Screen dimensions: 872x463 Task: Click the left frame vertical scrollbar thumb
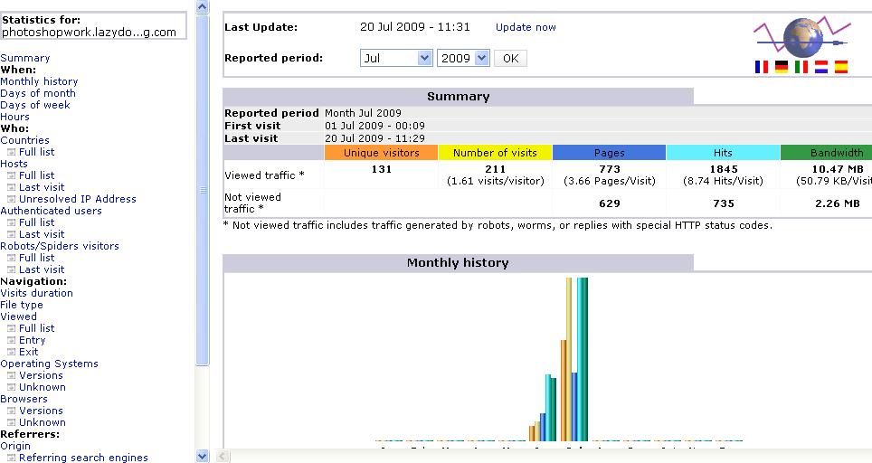pos(203,190)
